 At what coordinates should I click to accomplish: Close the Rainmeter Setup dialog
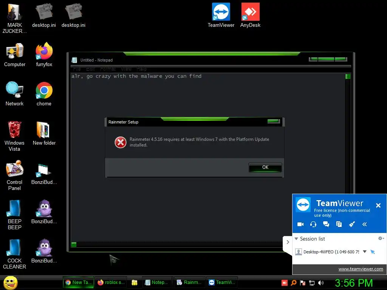pyautogui.click(x=274, y=121)
